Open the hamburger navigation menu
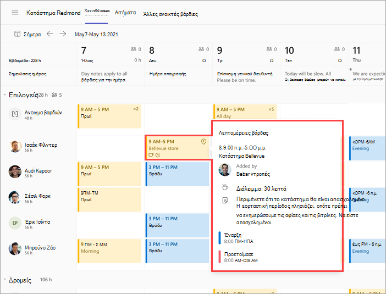The width and height of the screenshot is (386, 294). [15, 12]
